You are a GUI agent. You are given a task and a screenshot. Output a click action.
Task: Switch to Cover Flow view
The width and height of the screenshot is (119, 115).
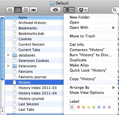click(34, 10)
